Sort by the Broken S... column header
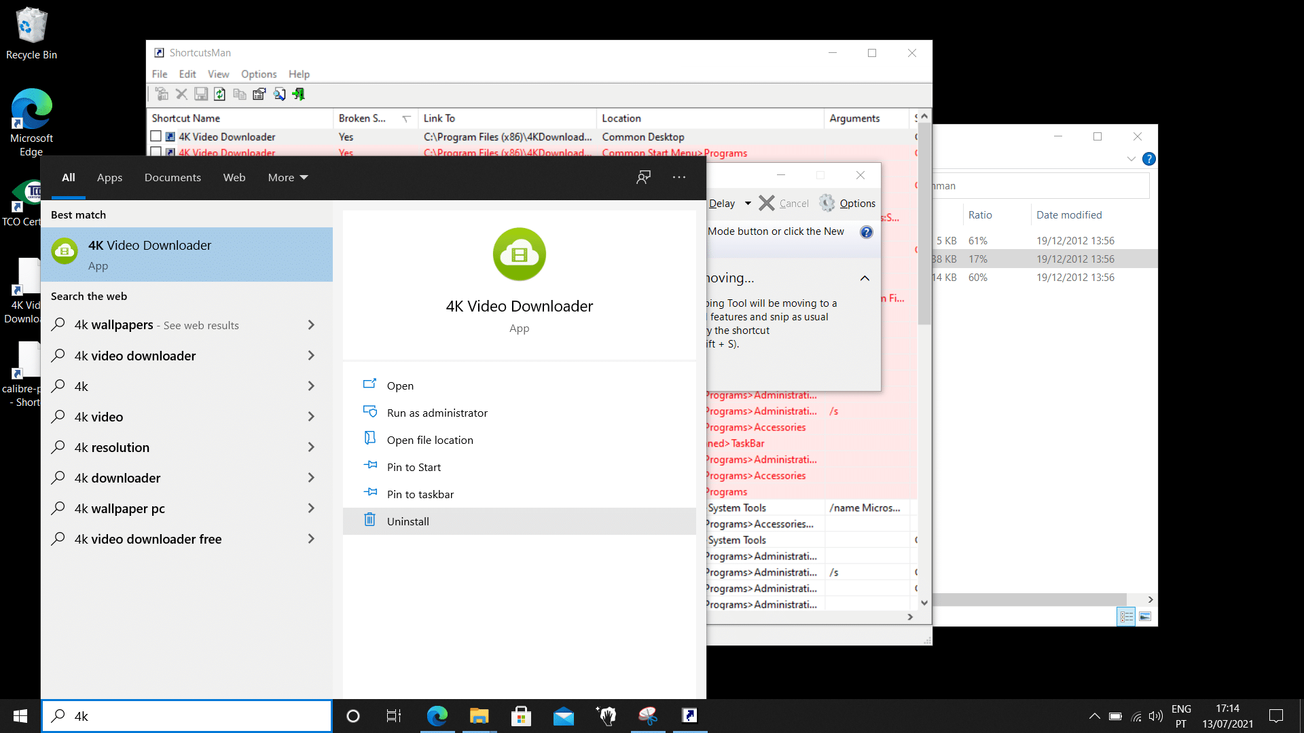This screenshot has width=1304, height=733. (375, 118)
